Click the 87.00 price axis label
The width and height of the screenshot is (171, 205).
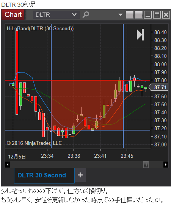(x=160, y=144)
